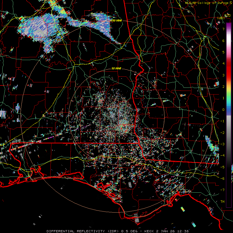The width and height of the screenshot is (233, 233).
Task: Click the -3 value on the color scale
Action: (x=222, y=144)
